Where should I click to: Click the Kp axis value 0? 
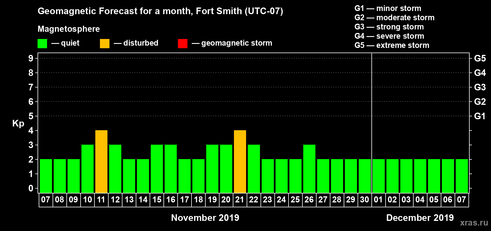pyautogui.click(x=31, y=188)
